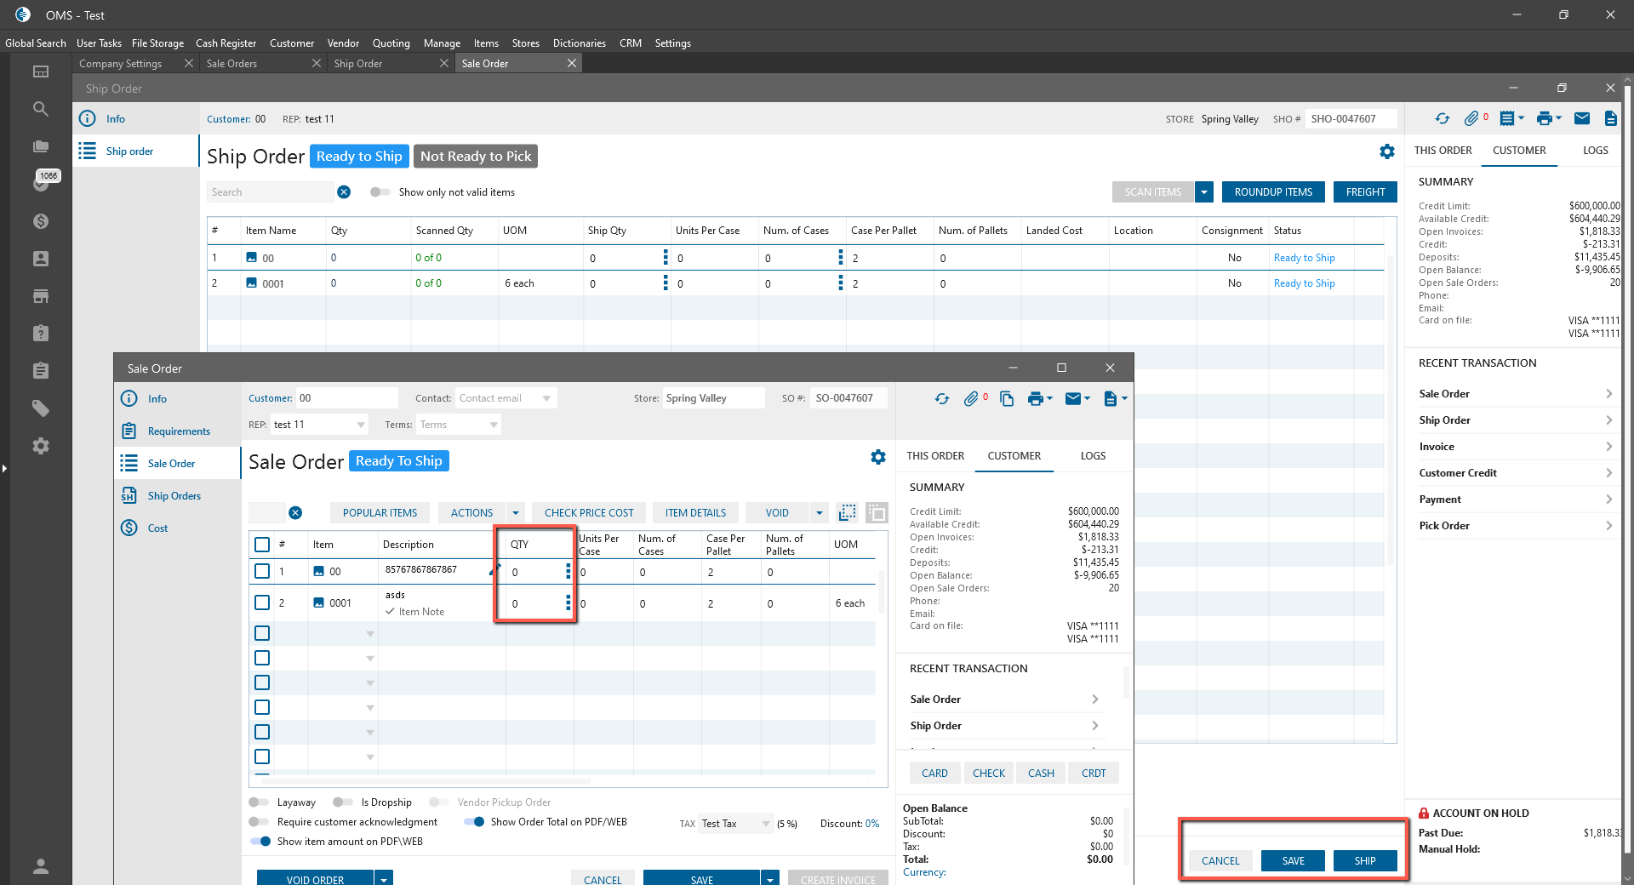Screen dimensions: 1634x885
Task: Click the copy icon in Sale Order toolbar
Action: point(1007,399)
